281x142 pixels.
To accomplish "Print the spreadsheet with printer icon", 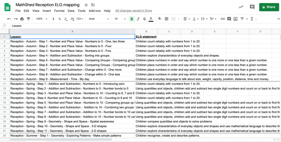I will pyautogui.click(x=22, y=19).
